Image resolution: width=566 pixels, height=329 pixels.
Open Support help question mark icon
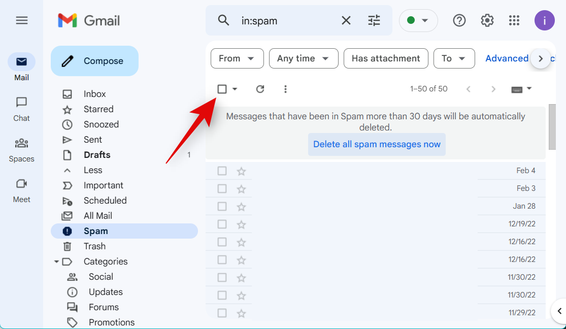pos(459,21)
